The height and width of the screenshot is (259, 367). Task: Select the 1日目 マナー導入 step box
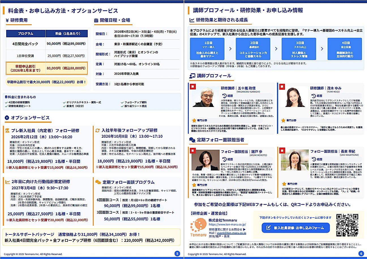207,49
